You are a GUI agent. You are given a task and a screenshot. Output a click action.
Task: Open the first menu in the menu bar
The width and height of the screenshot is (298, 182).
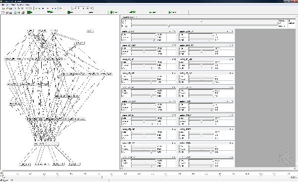(x=2, y=4)
